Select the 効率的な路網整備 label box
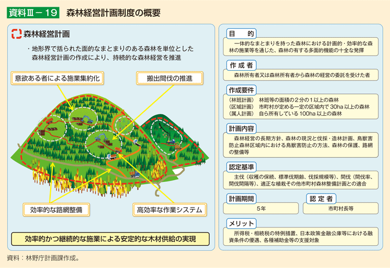The image size is (390, 268). [x=56, y=210]
